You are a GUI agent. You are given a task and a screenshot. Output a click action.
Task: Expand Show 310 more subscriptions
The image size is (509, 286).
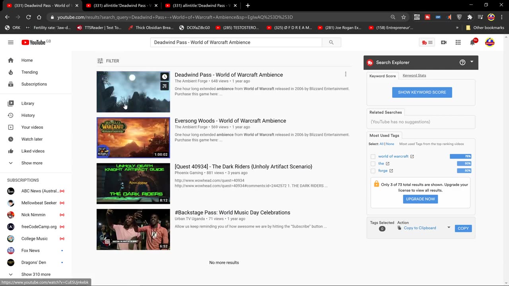pyautogui.click(x=36, y=274)
